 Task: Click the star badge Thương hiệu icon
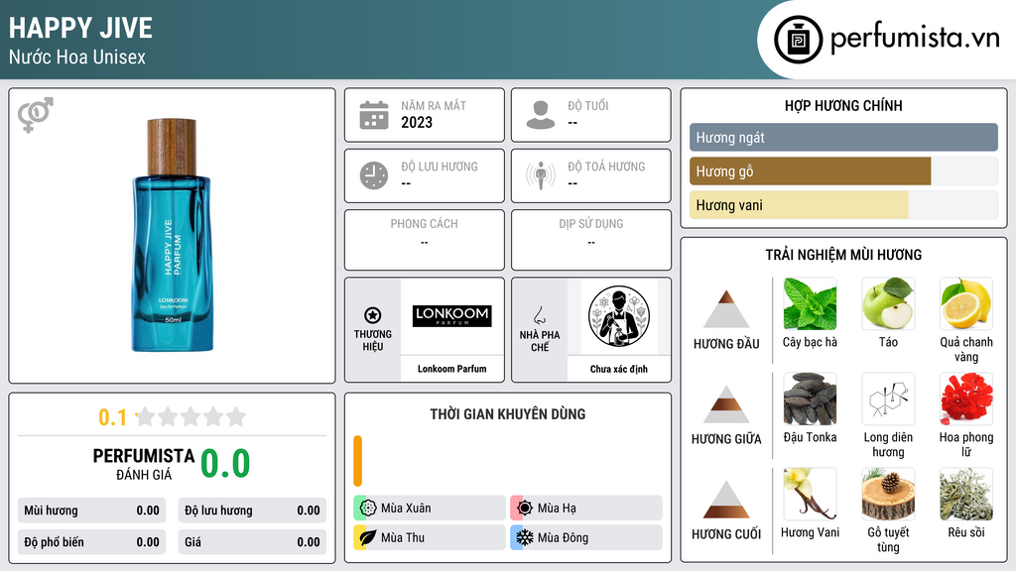pyautogui.click(x=373, y=315)
